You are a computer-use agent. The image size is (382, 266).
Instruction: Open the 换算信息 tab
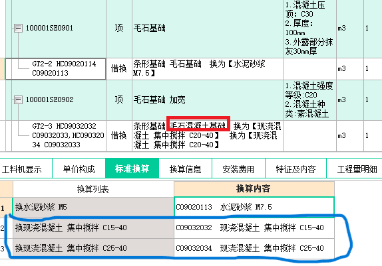point(186,169)
